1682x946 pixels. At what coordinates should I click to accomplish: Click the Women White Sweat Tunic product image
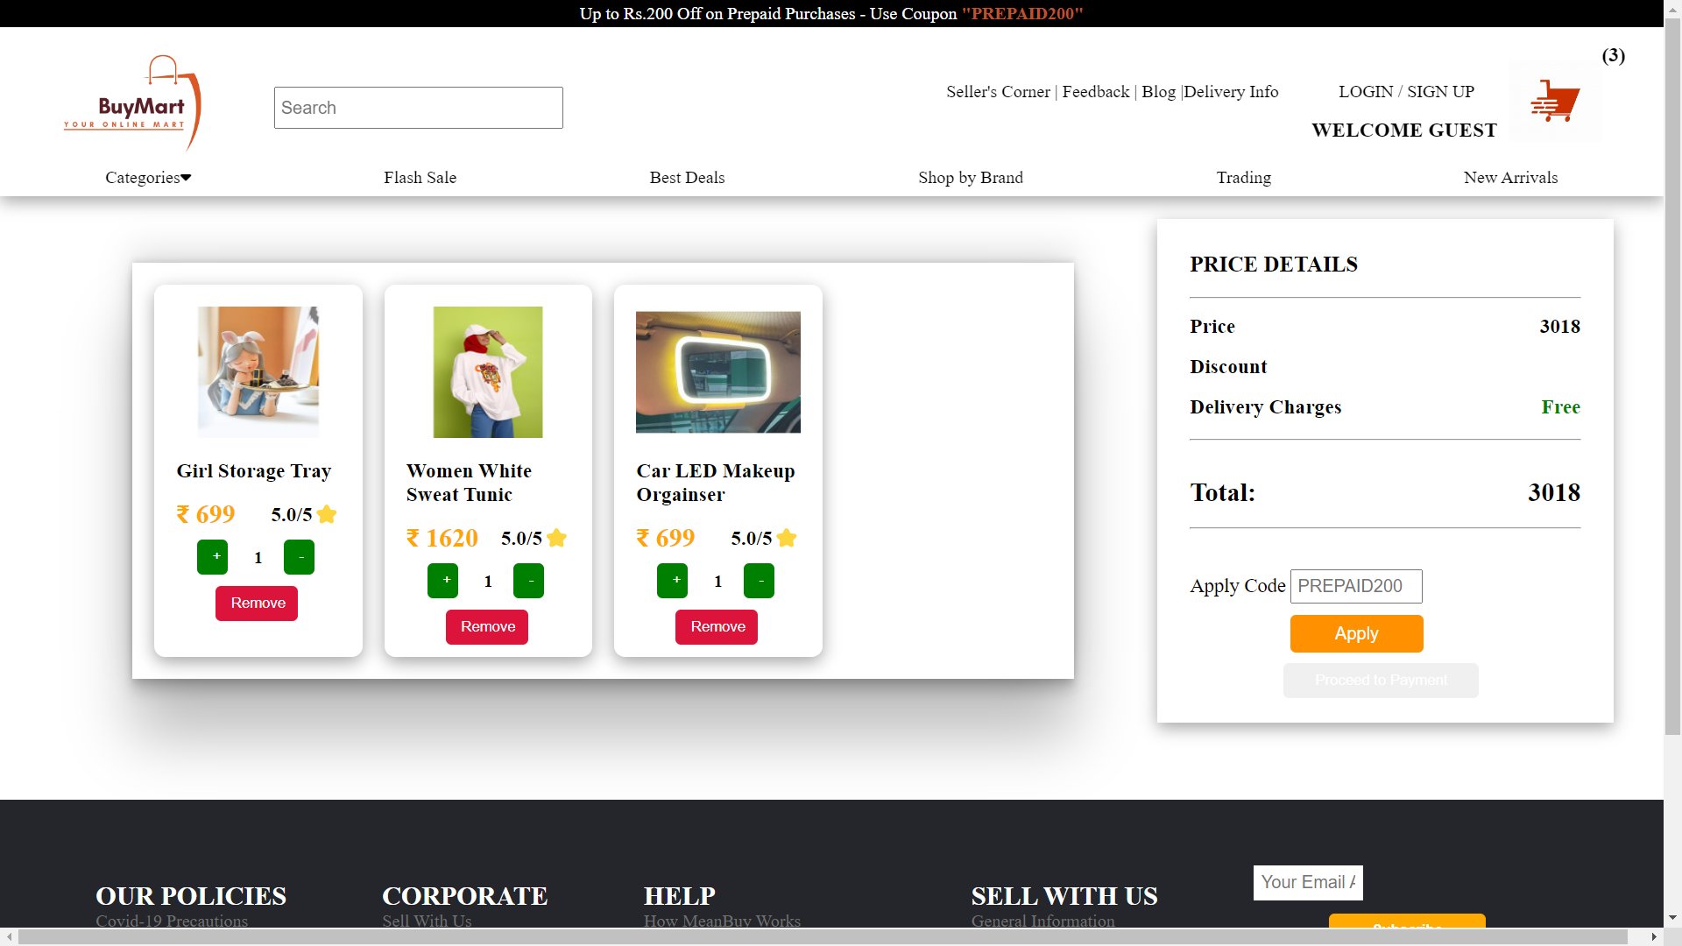point(487,371)
